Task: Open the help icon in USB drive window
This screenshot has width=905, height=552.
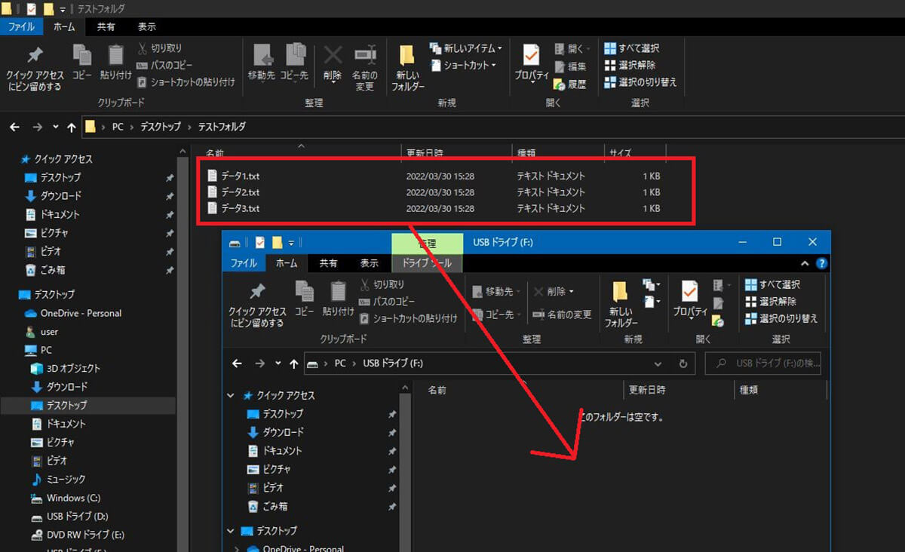Action: click(x=821, y=264)
